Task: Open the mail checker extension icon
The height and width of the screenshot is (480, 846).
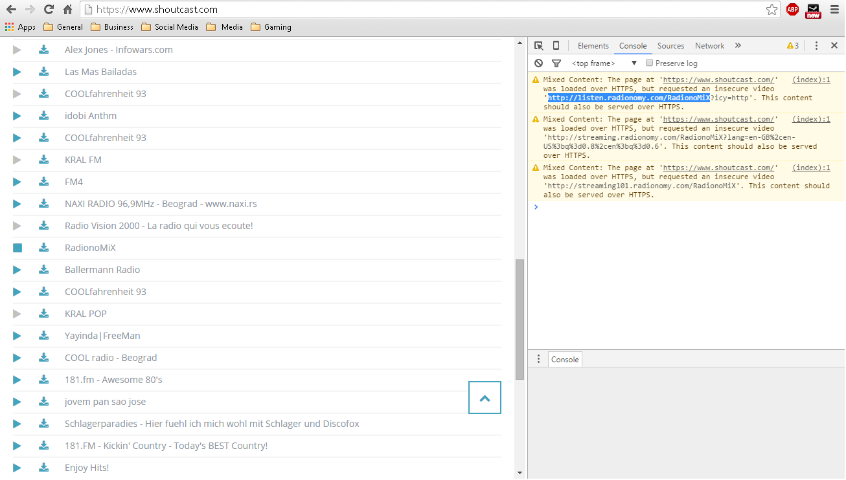Action: pos(813,10)
